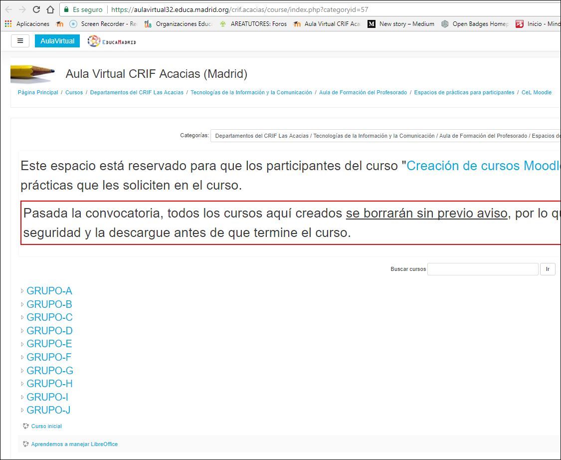Reload the page with refresh icon
Viewport: 561px width, 460px height.
point(36,9)
